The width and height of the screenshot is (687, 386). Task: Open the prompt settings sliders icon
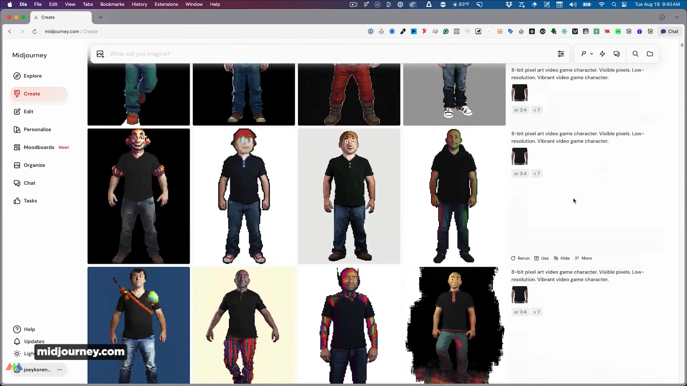(x=561, y=54)
